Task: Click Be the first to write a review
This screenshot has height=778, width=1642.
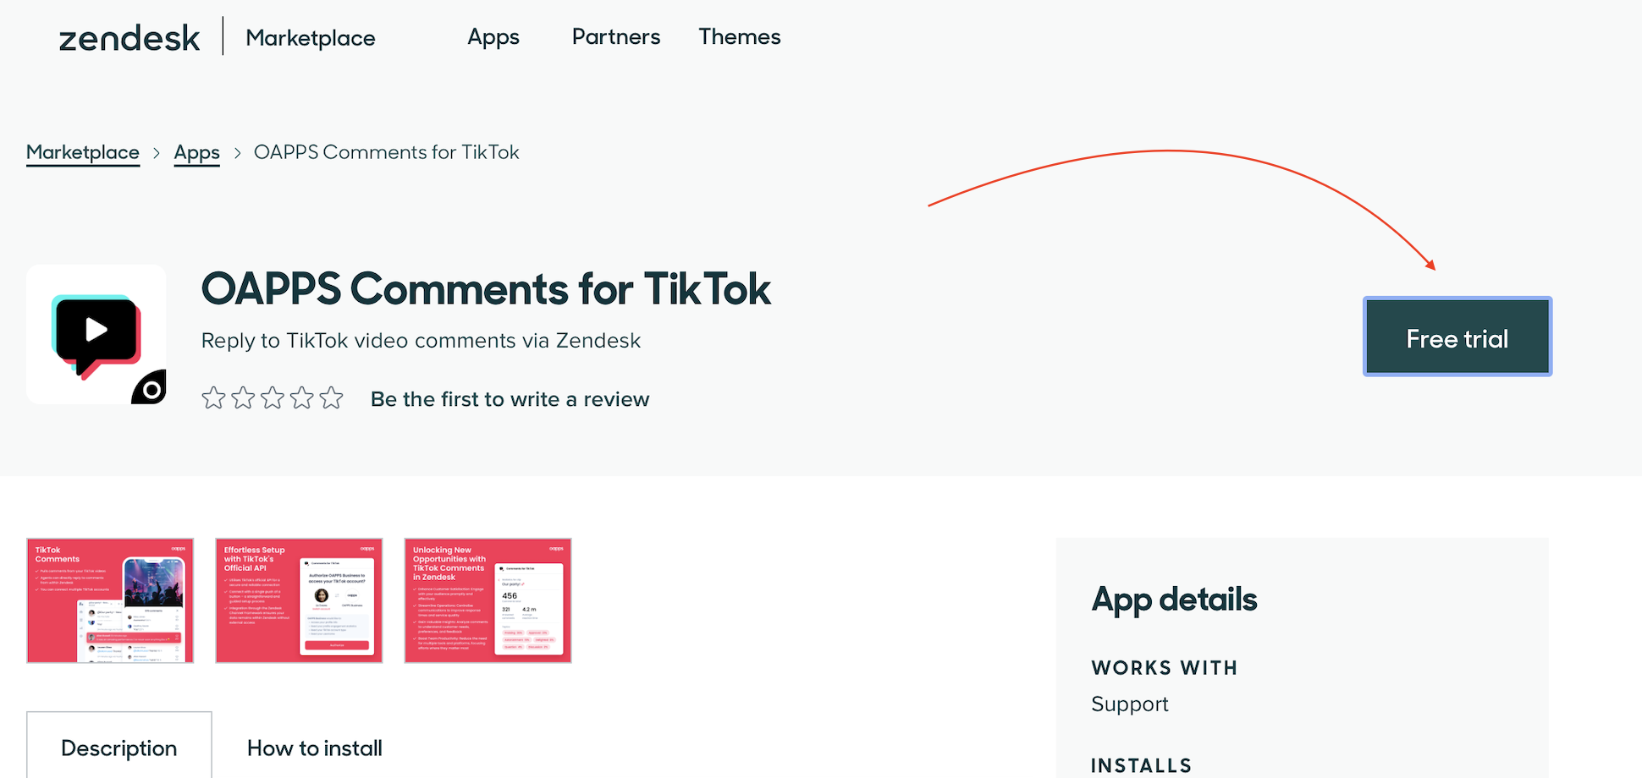Action: pyautogui.click(x=510, y=398)
